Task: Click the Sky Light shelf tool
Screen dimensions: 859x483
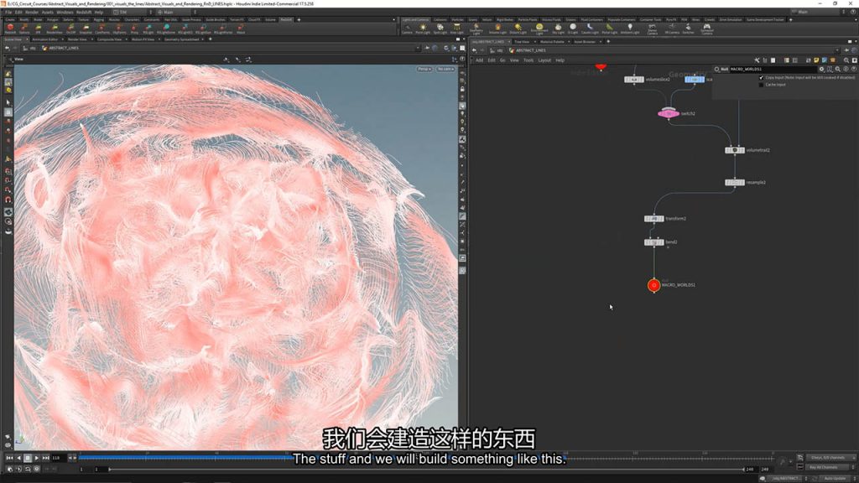Action: pyautogui.click(x=558, y=28)
